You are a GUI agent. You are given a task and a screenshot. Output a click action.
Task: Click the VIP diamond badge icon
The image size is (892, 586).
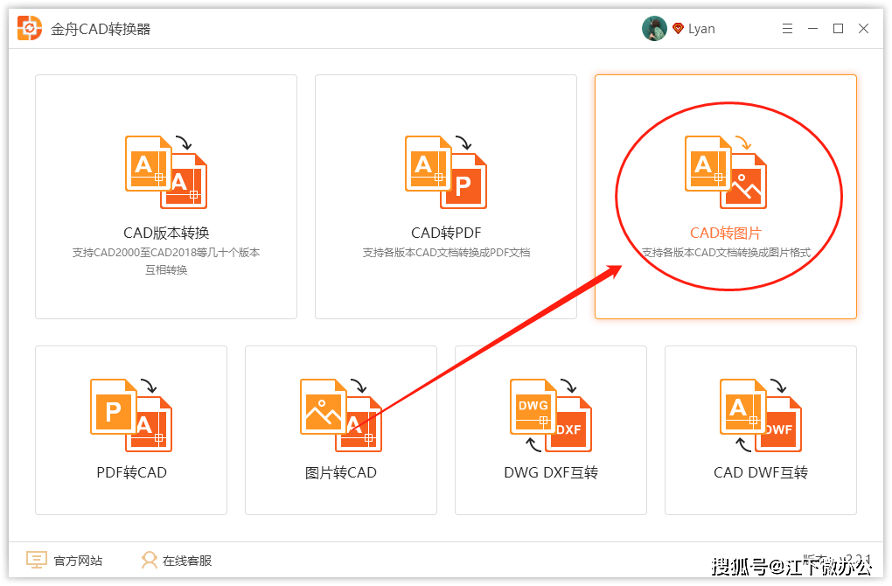(678, 29)
